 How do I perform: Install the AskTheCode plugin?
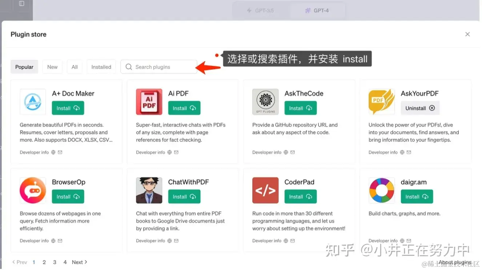301,108
